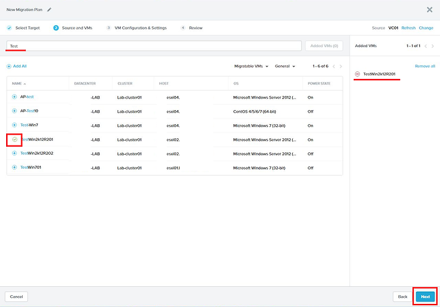Close the New Migration Plan dialog

point(430,10)
